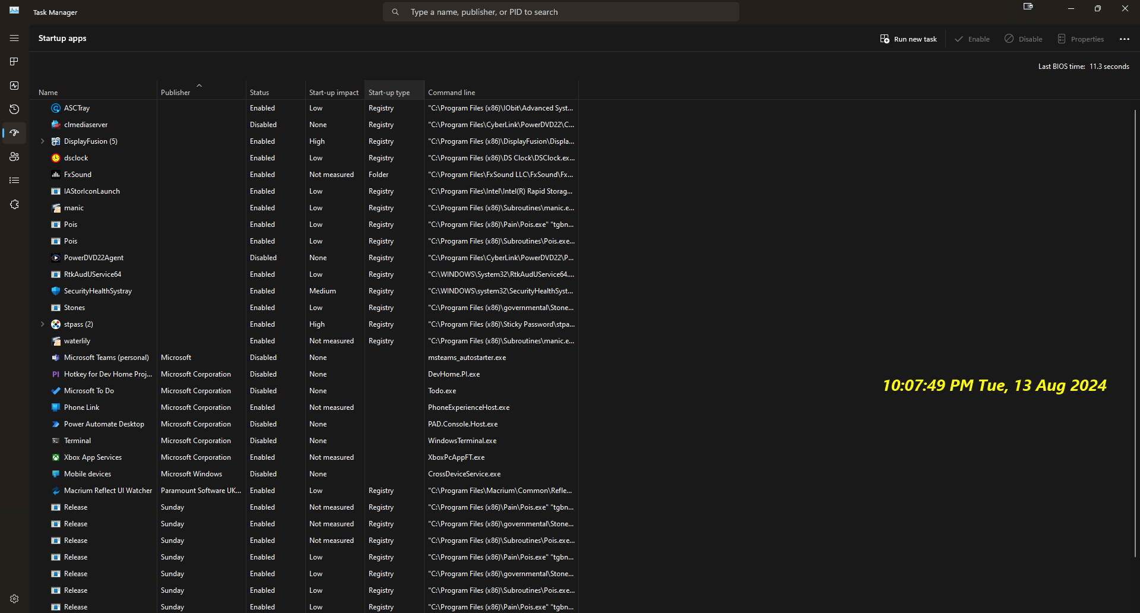Click the Xbox App Services icon
The height and width of the screenshot is (613, 1140).
pyautogui.click(x=56, y=457)
